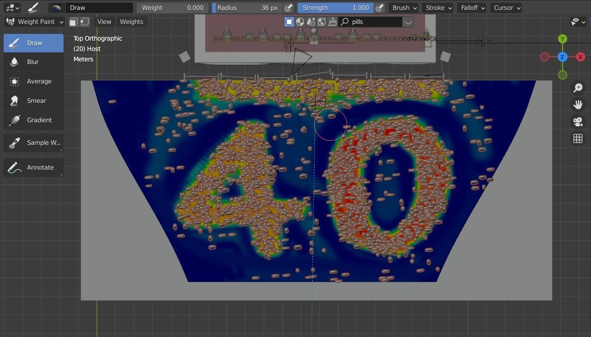
Task: Enable the square select filter button
Action: (x=289, y=22)
